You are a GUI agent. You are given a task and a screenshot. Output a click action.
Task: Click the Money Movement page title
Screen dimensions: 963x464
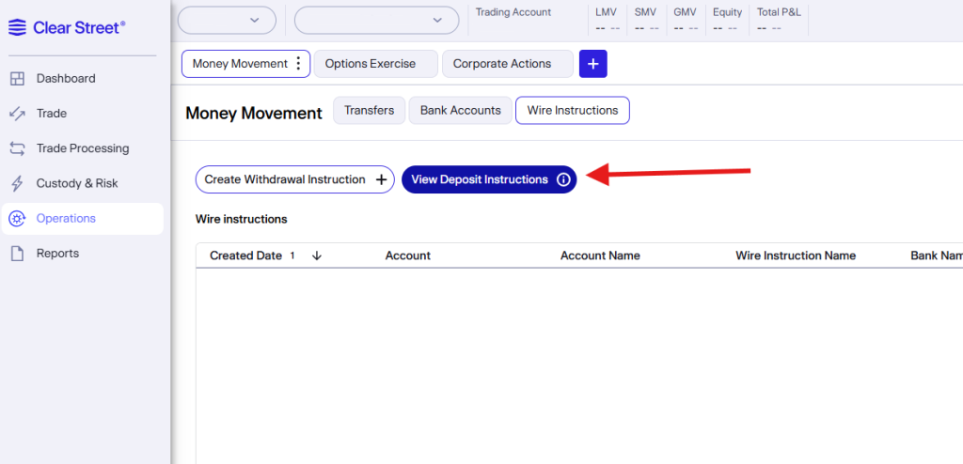click(x=254, y=114)
